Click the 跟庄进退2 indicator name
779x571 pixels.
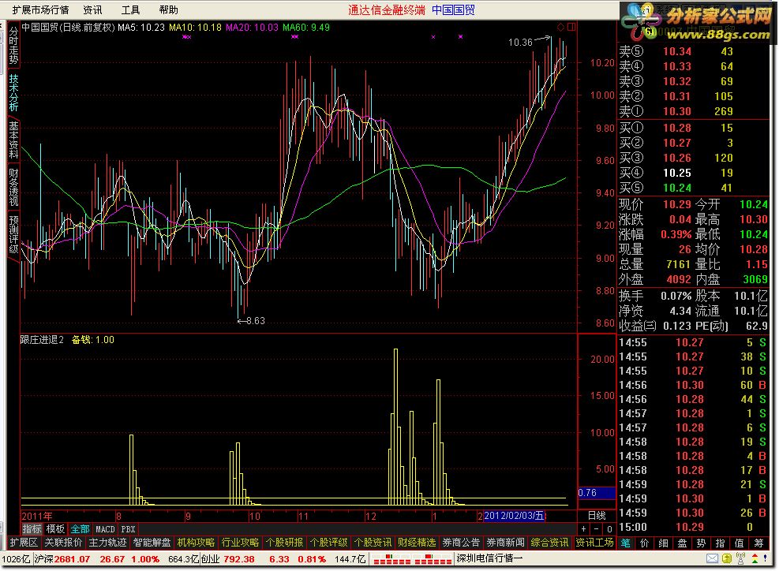pyautogui.click(x=42, y=340)
